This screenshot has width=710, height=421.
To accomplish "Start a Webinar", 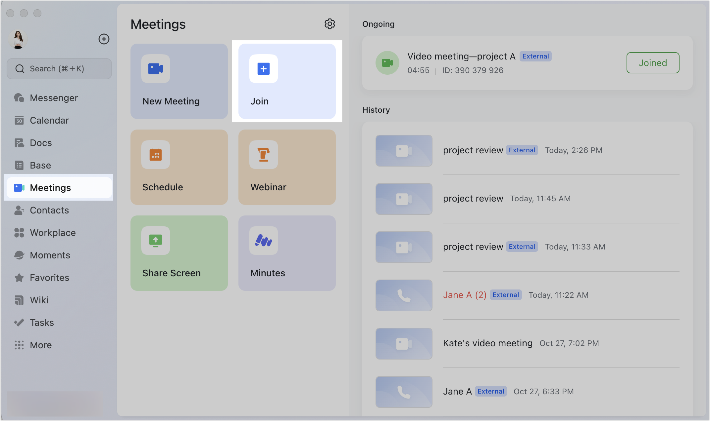I will (287, 167).
